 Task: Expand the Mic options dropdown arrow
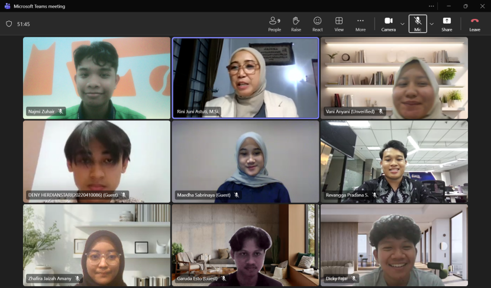click(431, 24)
